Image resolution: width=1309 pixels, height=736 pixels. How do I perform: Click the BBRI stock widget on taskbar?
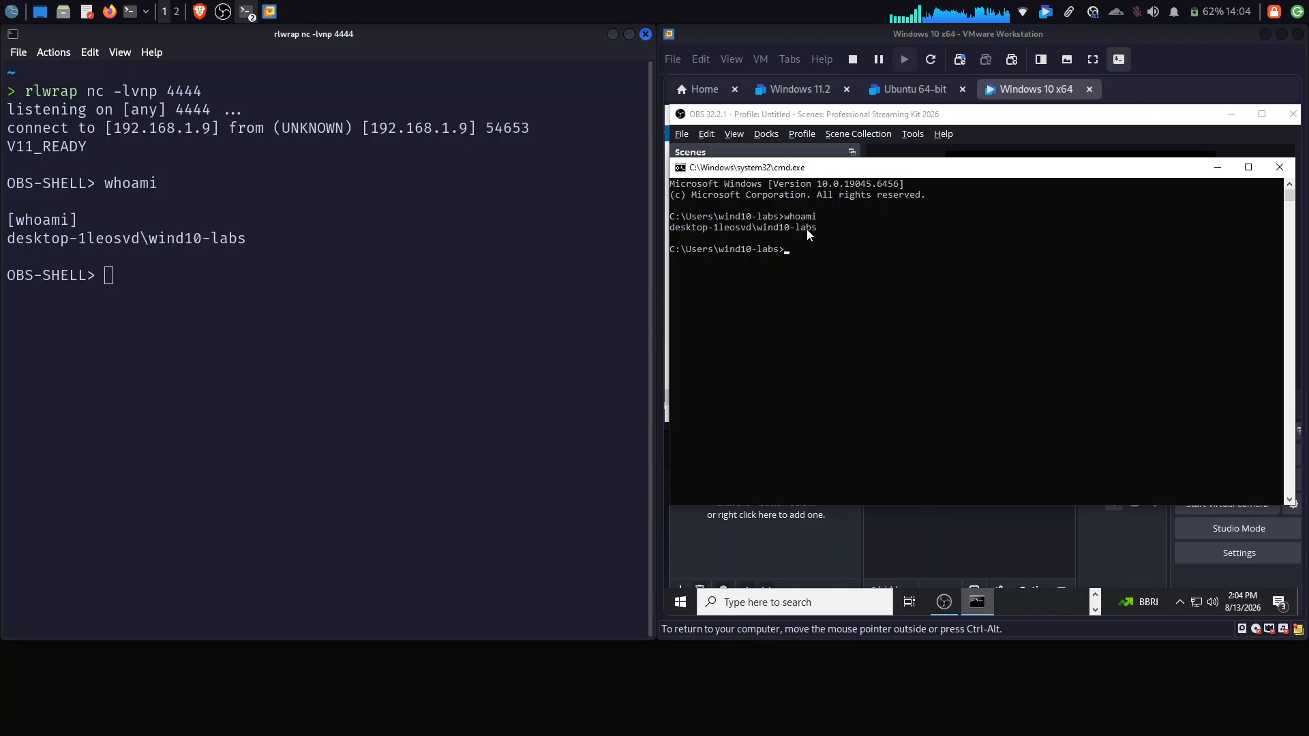click(1138, 602)
